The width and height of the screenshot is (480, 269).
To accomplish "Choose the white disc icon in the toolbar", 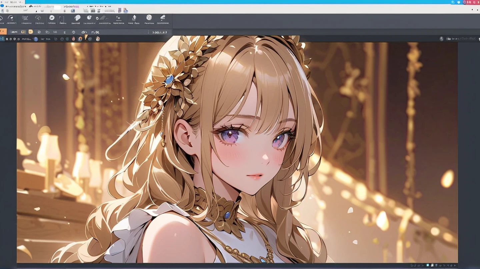I will click(52, 17).
